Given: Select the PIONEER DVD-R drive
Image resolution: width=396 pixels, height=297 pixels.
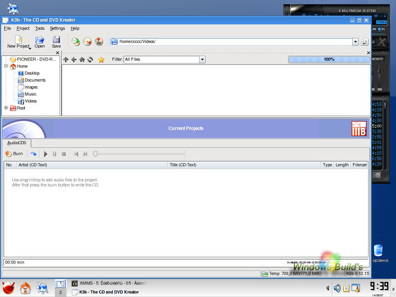Looking at the screenshot, I should [33, 59].
